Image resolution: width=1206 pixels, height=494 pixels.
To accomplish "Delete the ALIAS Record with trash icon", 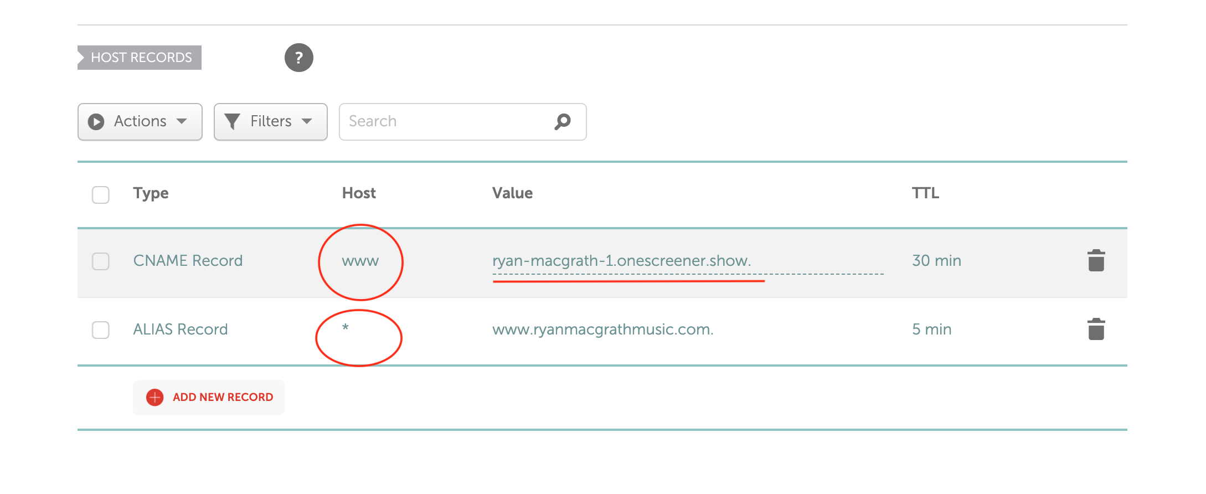I will pyautogui.click(x=1096, y=329).
